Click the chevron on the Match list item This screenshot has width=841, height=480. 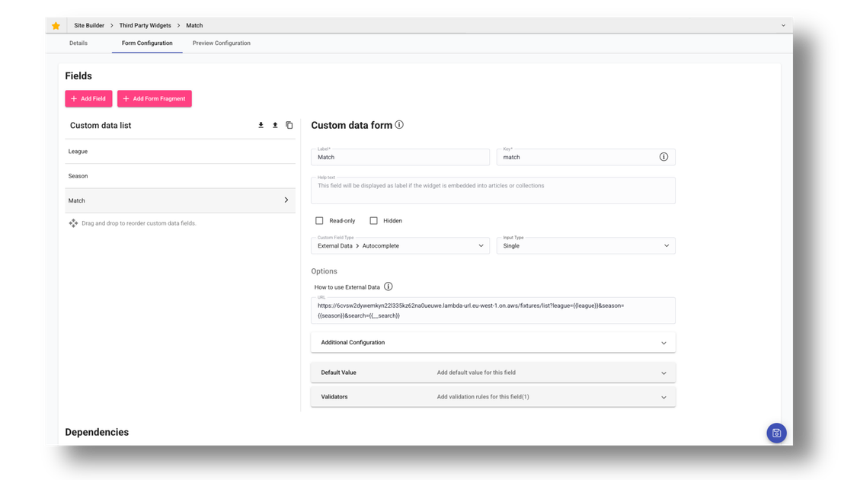point(288,200)
